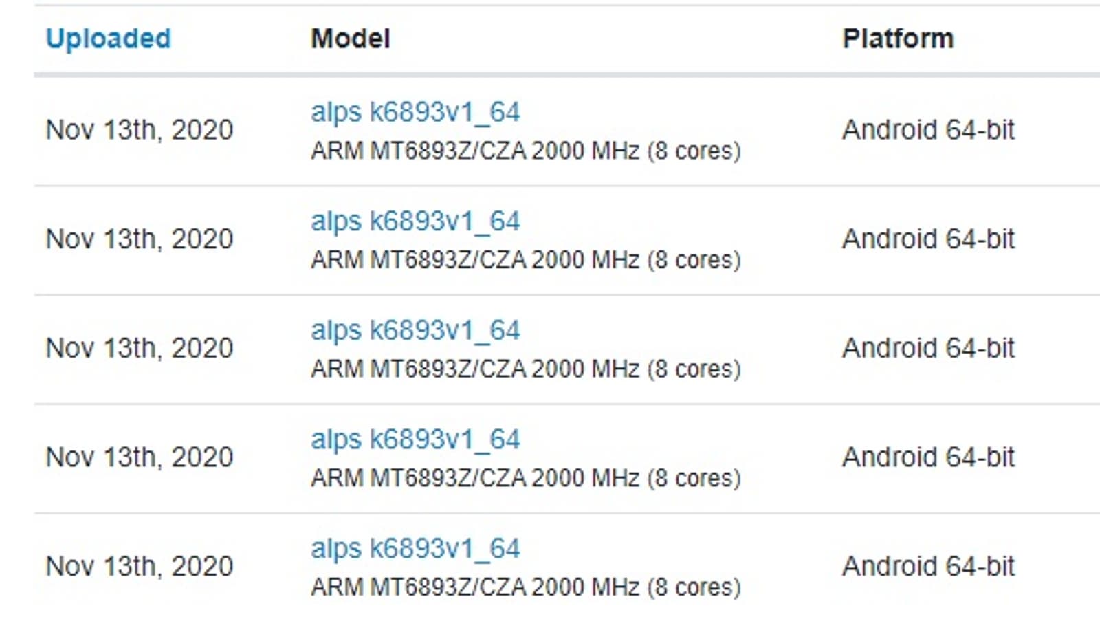Click the second row's Nov 13th, 2020 date
This screenshot has height=619, width=1100.
(x=140, y=239)
